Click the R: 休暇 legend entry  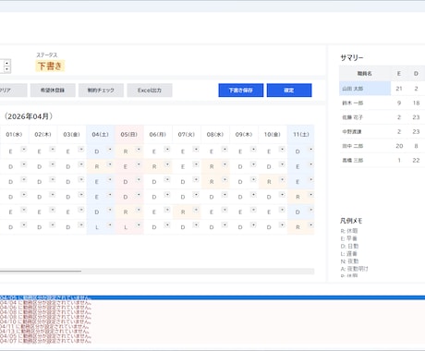click(x=349, y=231)
